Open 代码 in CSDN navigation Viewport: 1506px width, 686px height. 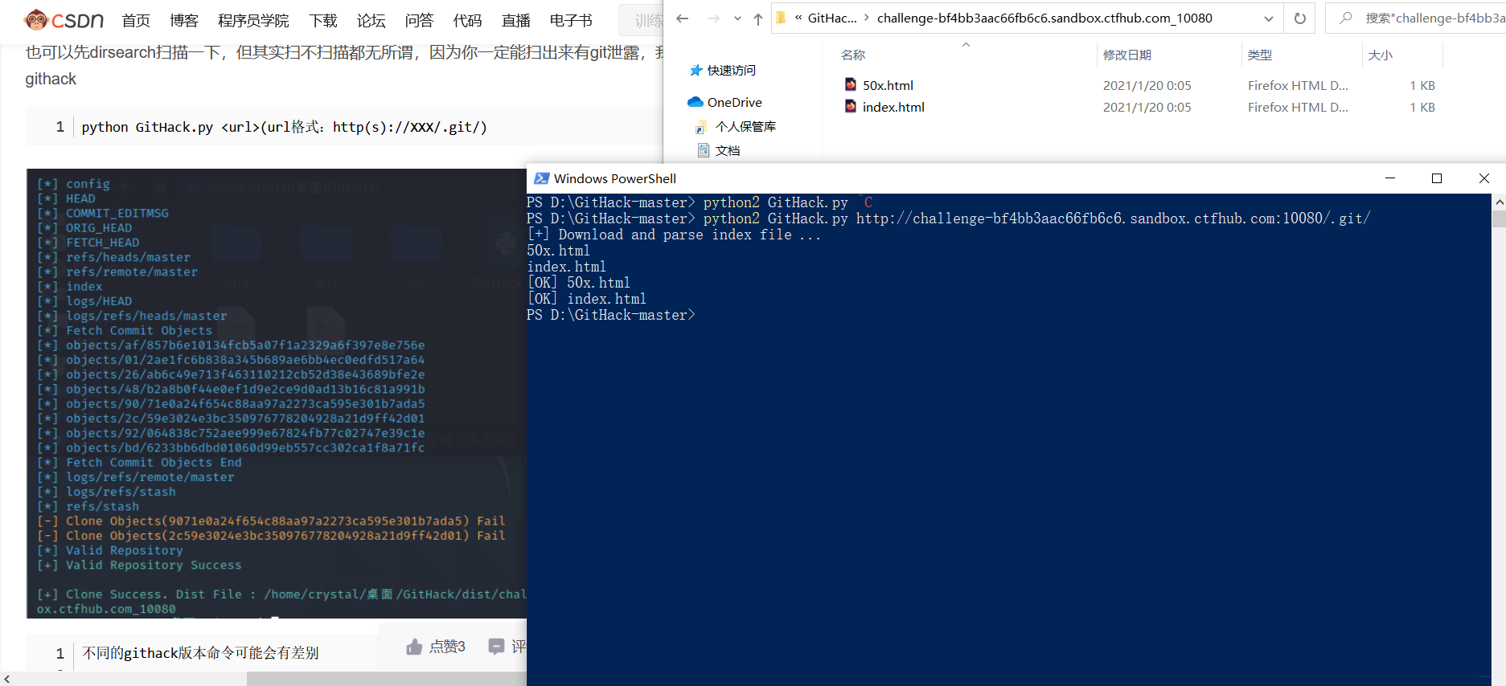(x=467, y=20)
